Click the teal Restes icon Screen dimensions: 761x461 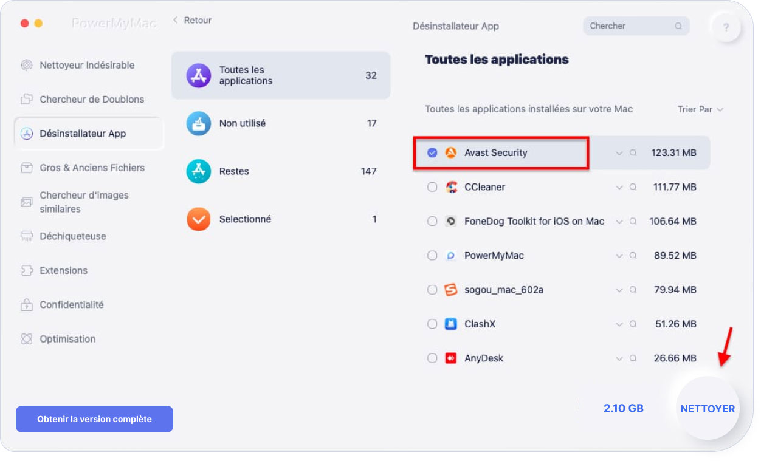(198, 171)
